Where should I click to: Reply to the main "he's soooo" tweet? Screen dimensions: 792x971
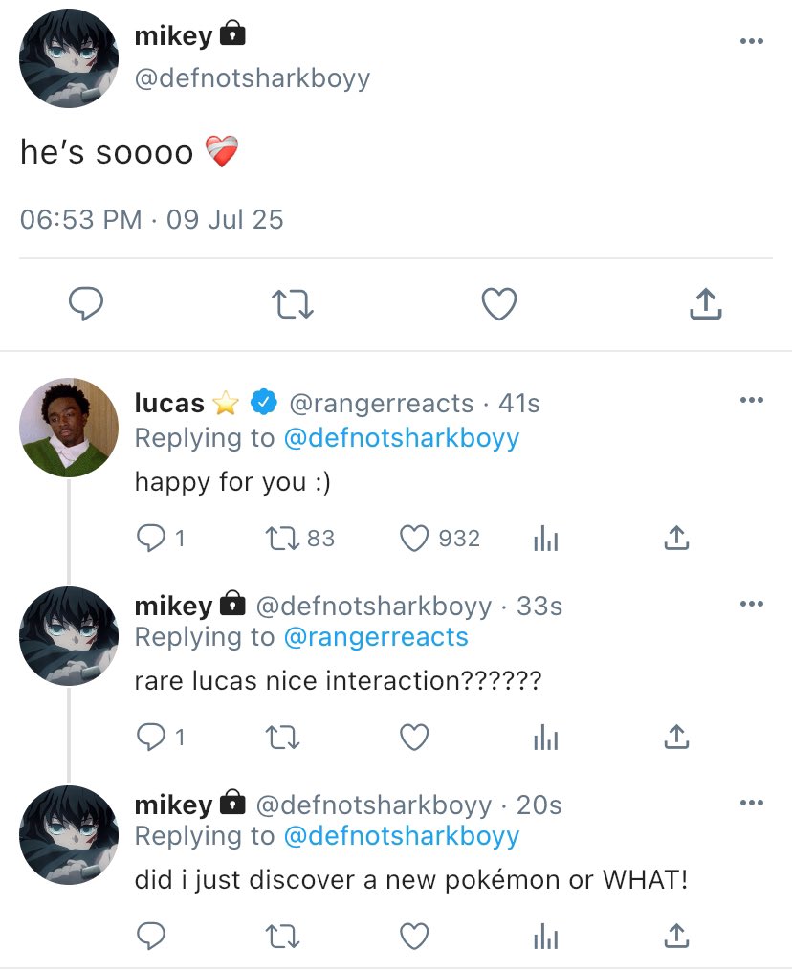point(86,304)
